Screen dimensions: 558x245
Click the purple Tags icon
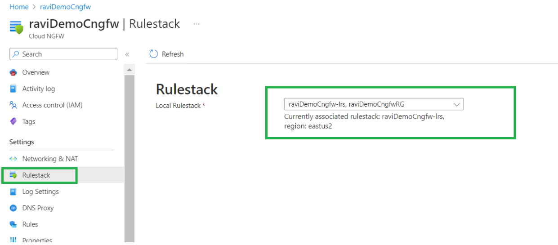13,121
